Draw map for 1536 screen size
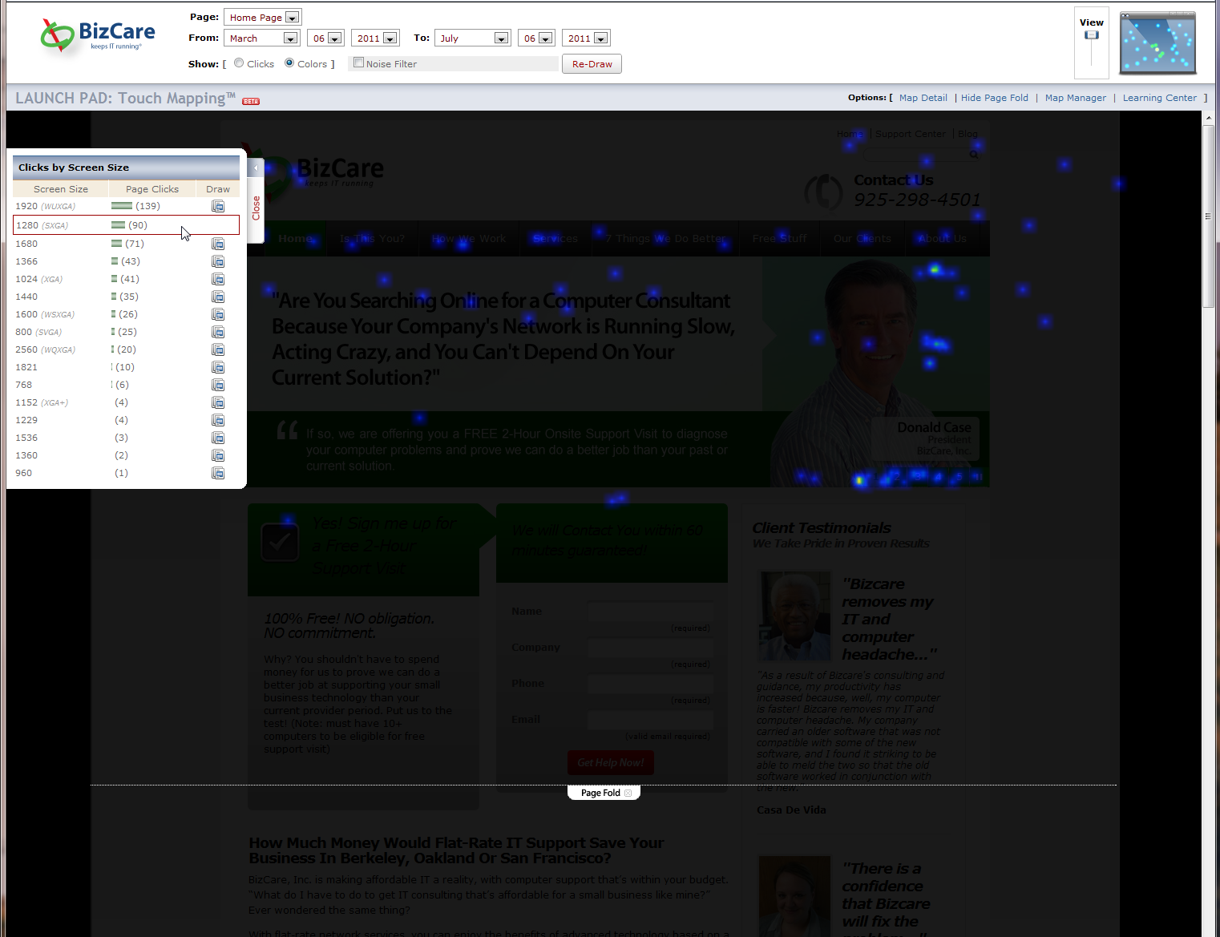The image size is (1220, 937). [x=218, y=438]
